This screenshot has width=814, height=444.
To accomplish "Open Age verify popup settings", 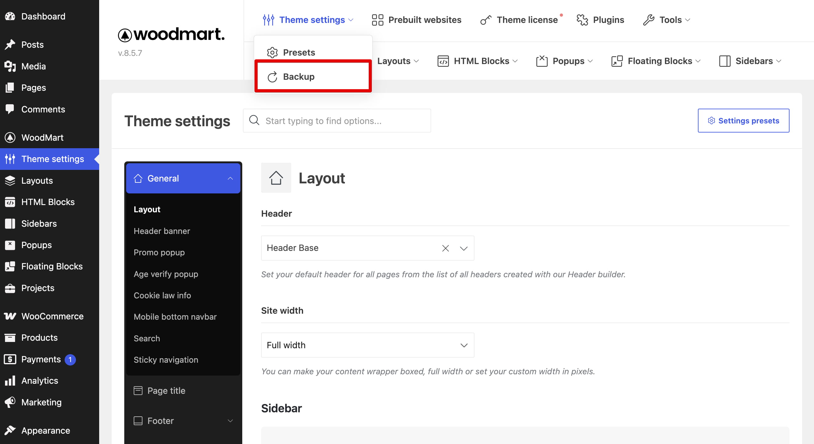I will 166,274.
